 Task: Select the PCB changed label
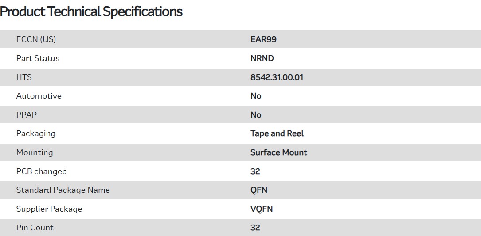[41, 171]
